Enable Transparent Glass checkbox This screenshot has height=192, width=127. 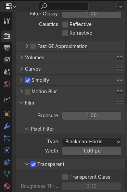coord(65,177)
